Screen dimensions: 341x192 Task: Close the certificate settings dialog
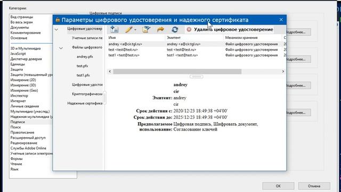(x=281, y=20)
